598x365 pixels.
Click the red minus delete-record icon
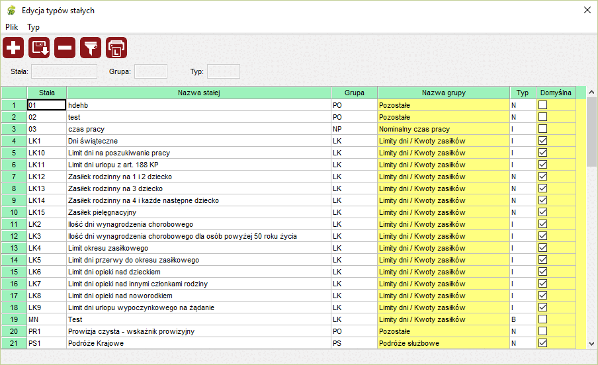[x=65, y=48]
